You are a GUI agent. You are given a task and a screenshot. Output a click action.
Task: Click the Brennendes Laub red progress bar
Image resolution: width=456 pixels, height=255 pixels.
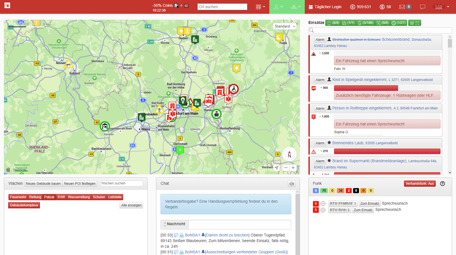[387, 151]
